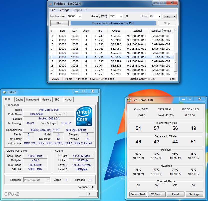Viewport: 208px width, 201px height.
Task: Click the Level 3 8 MBytes field
Action: (x=81, y=169)
